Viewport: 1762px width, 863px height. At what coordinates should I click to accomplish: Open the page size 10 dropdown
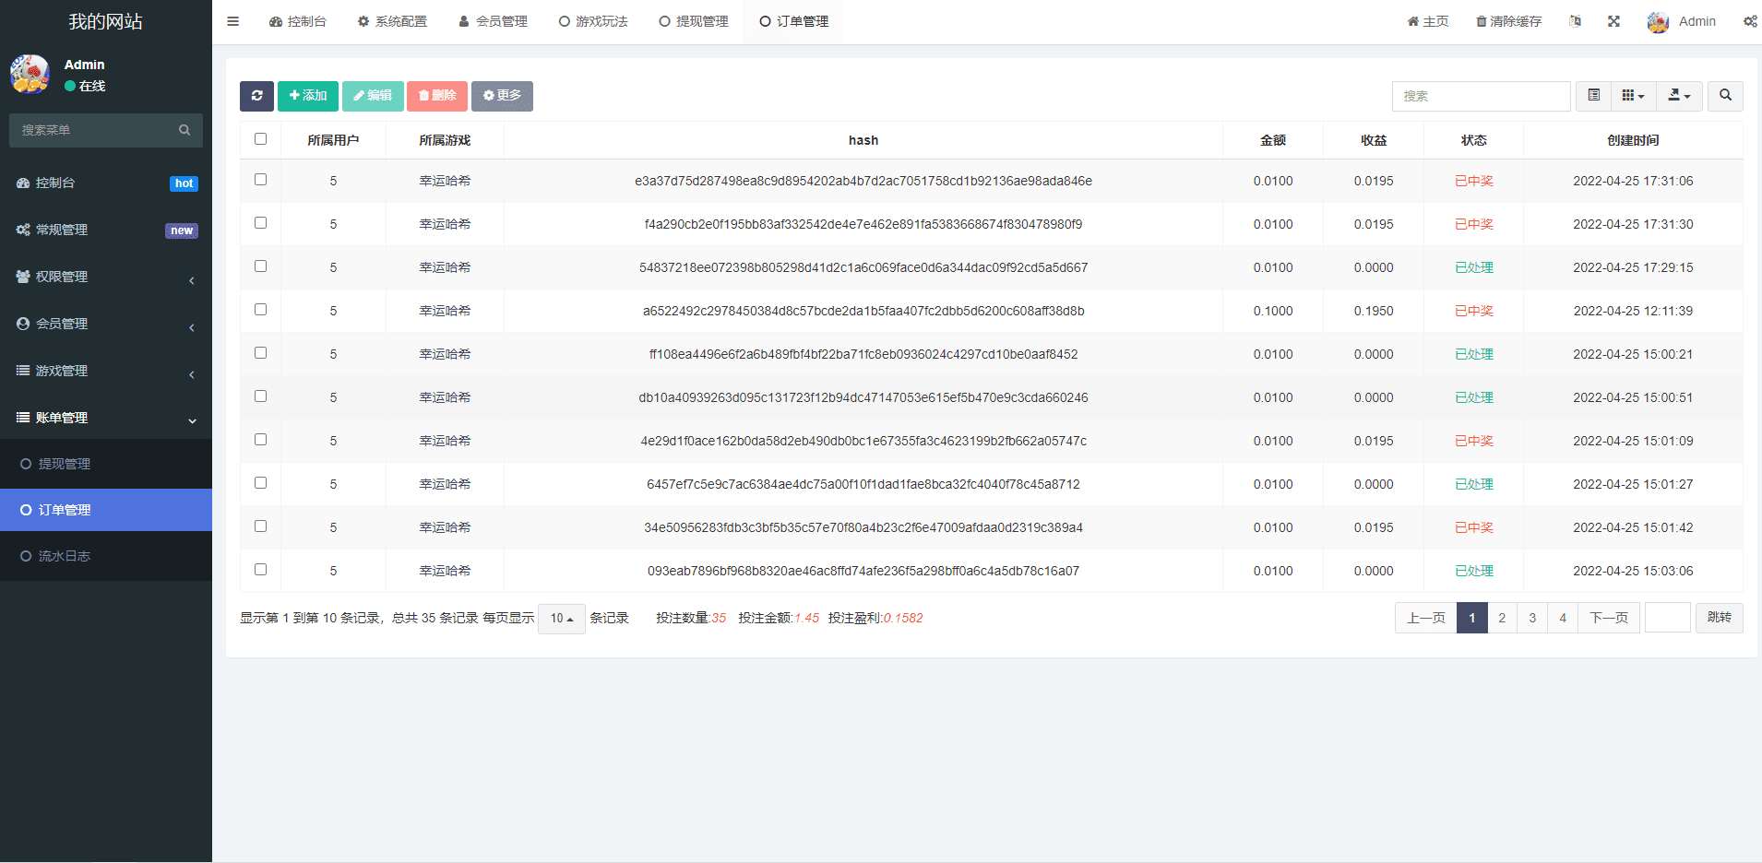coord(561,619)
